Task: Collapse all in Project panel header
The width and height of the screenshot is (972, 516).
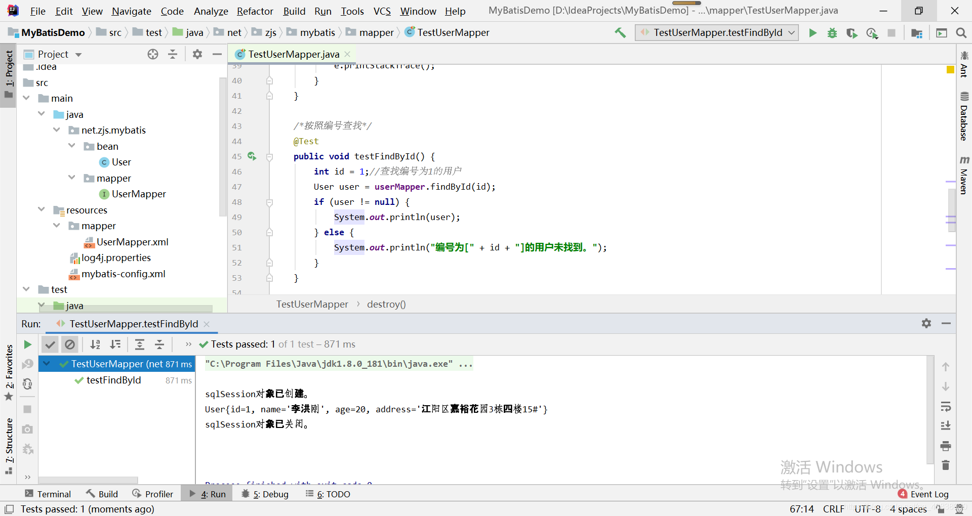Action: click(173, 54)
